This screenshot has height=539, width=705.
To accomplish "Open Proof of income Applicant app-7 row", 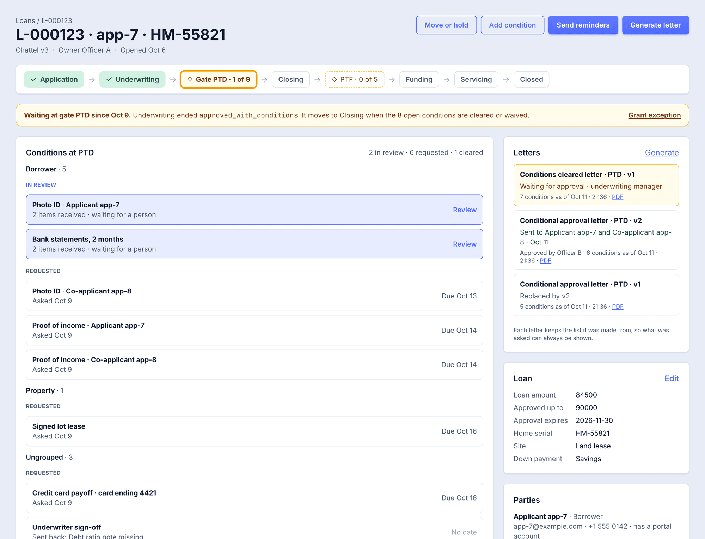I will (x=254, y=330).
